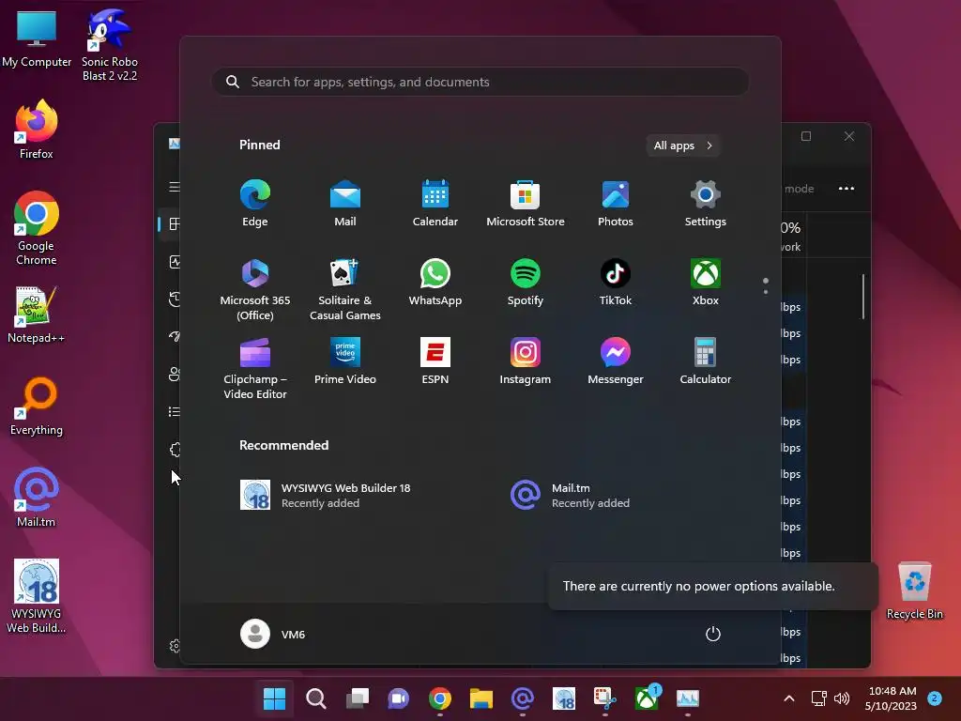Launch Spotify from Start menu

[526, 283]
